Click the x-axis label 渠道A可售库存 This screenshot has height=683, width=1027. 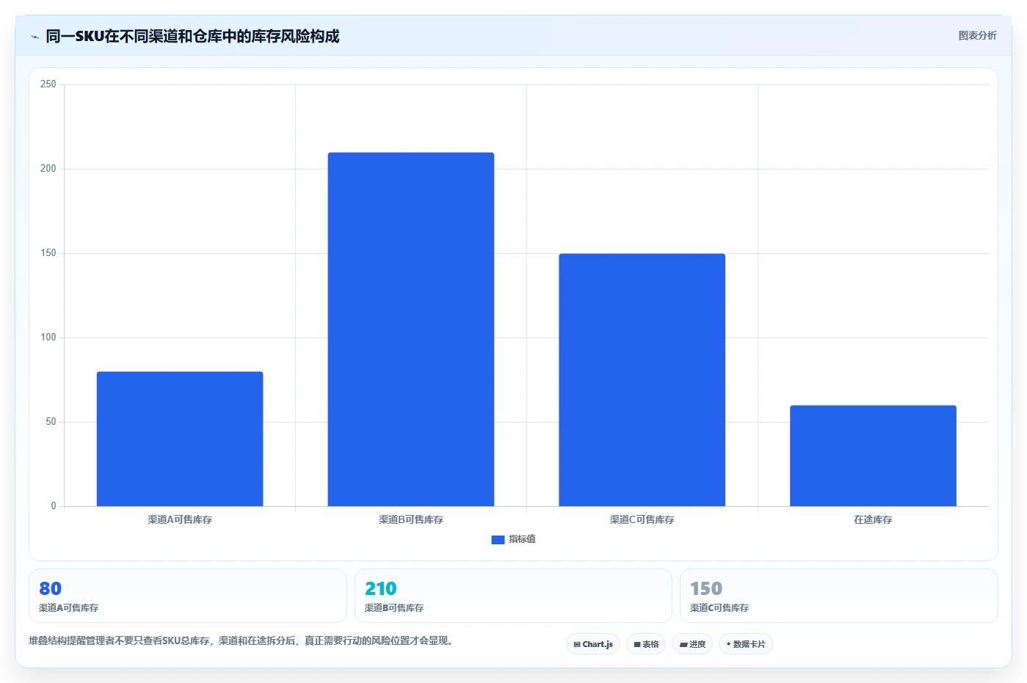180,519
